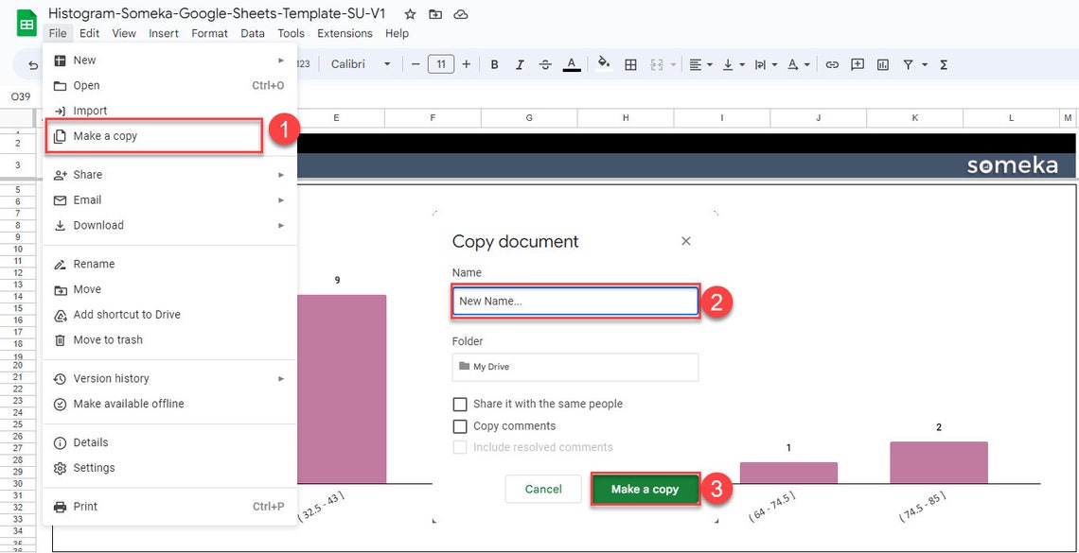Image resolution: width=1079 pixels, height=553 pixels.
Task: Insert a link using the toolbar
Action: (x=832, y=64)
